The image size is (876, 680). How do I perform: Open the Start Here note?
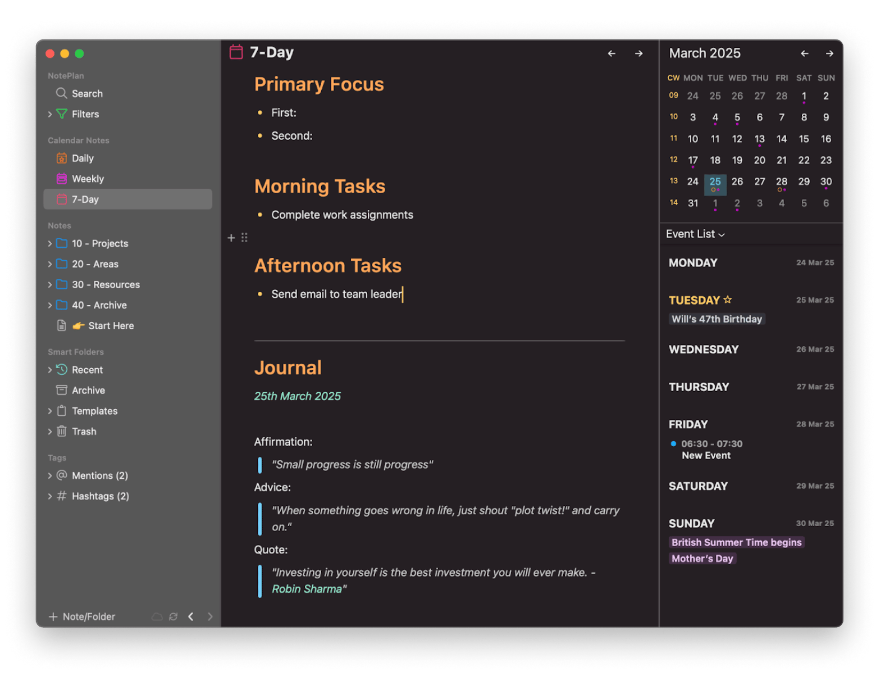(x=111, y=326)
